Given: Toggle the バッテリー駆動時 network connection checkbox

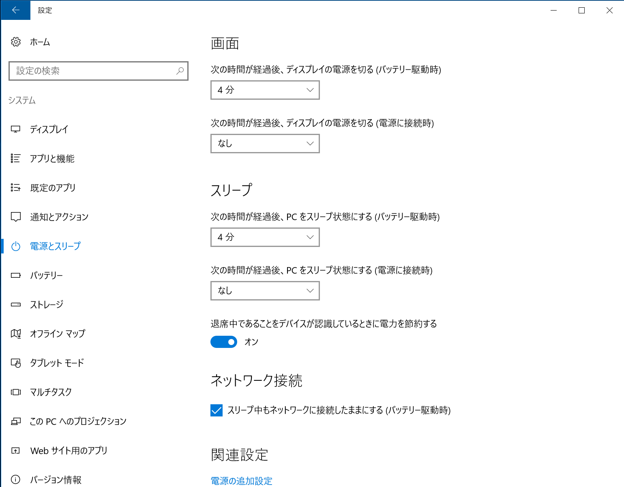Looking at the screenshot, I should pos(217,410).
